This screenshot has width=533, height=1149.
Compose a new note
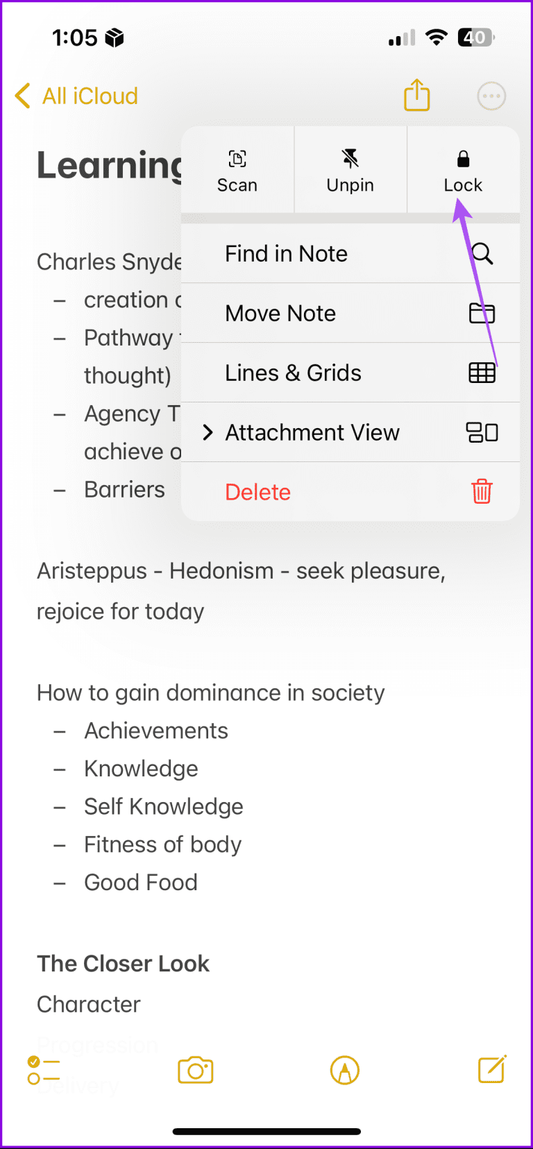(x=491, y=1069)
